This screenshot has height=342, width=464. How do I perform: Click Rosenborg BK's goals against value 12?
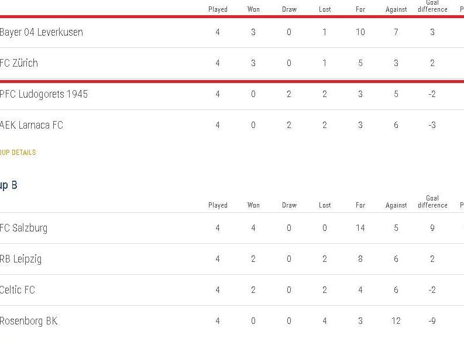[396, 321]
